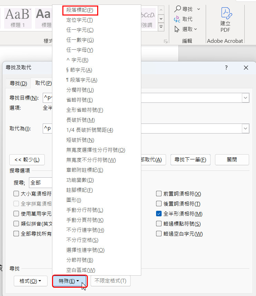Click the 關閉 button
This screenshot has height=296, width=256.
[x=232, y=160]
